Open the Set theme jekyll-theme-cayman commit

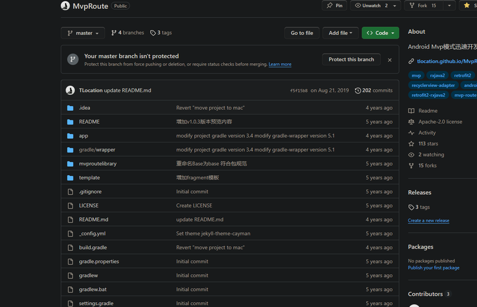[213, 233]
